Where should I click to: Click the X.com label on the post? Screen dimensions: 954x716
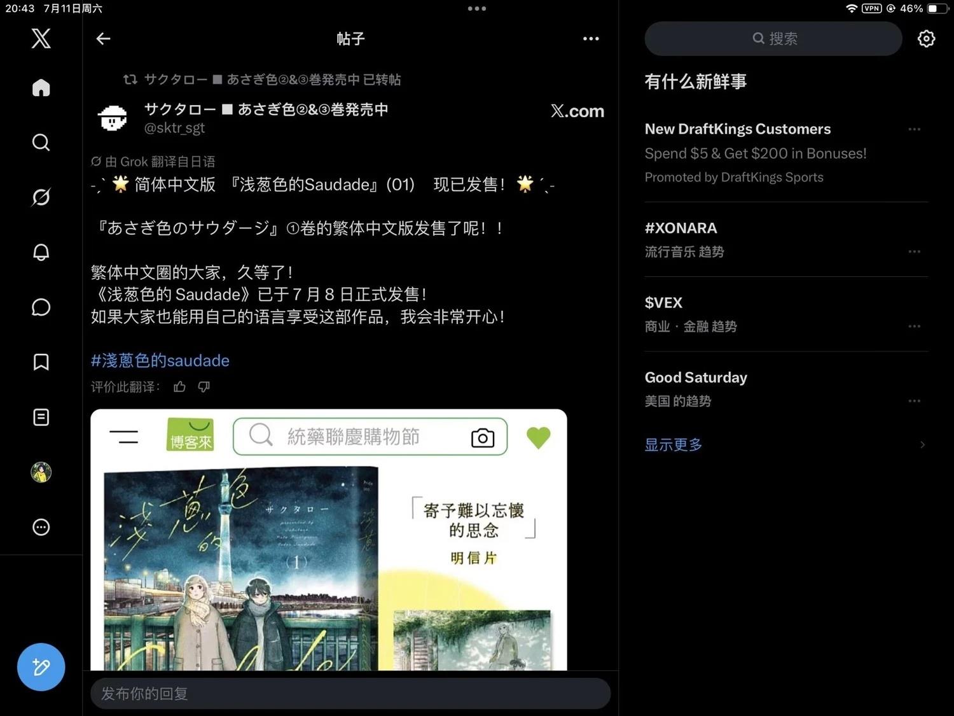click(577, 111)
